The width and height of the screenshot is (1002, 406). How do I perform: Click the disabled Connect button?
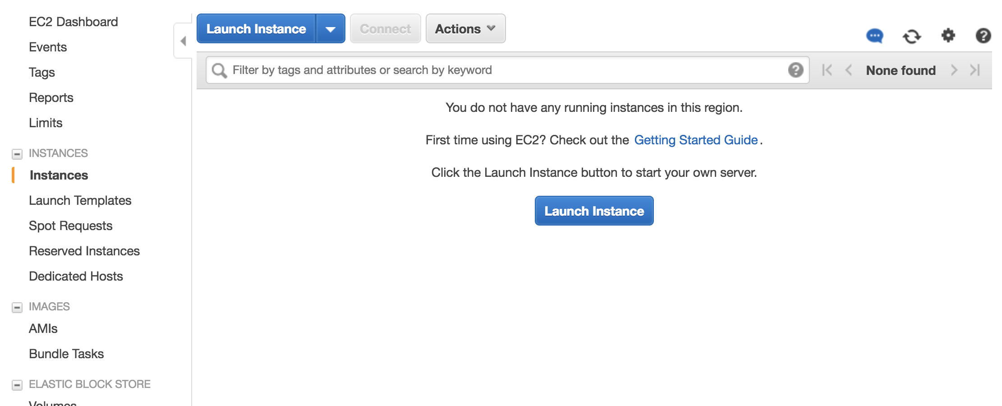[385, 29]
